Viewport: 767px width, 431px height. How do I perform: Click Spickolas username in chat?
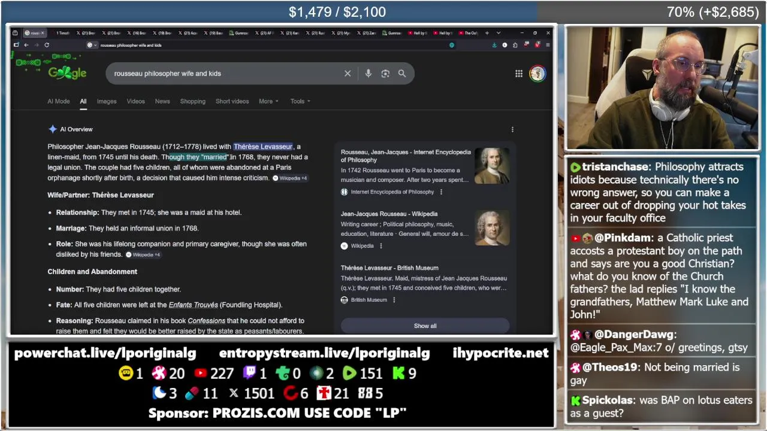pyautogui.click(x=608, y=400)
